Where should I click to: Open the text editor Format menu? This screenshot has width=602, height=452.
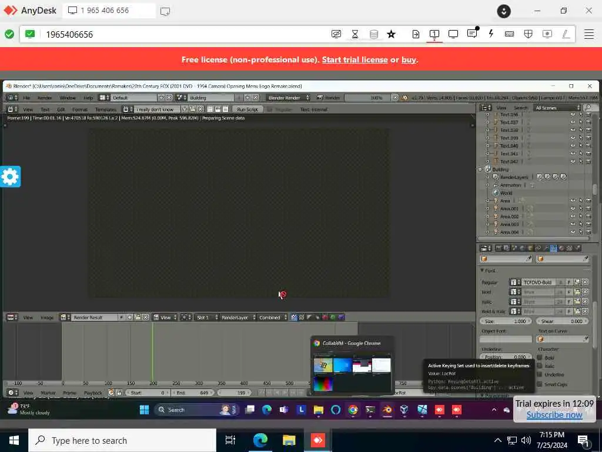pos(80,109)
